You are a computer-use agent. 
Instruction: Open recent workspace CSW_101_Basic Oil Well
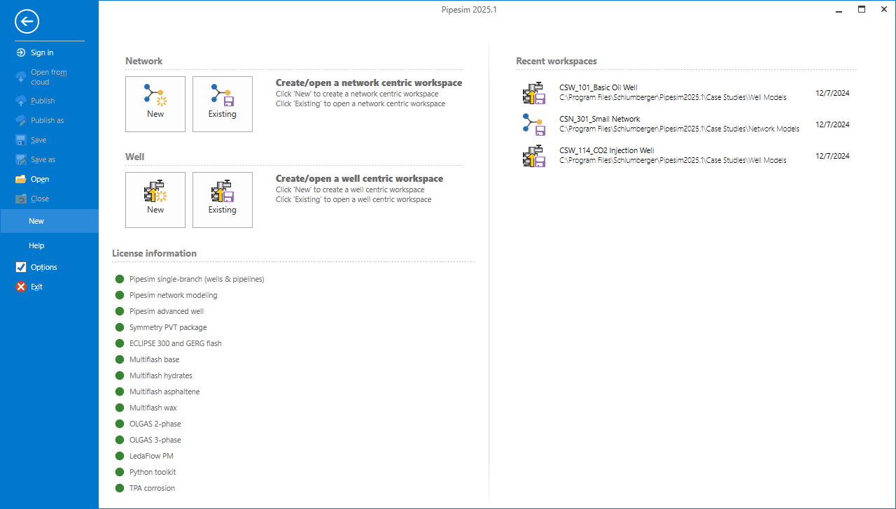tap(686, 93)
